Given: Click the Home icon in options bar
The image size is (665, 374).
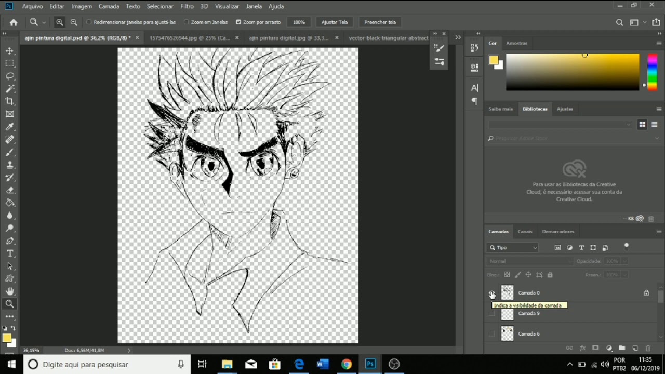Looking at the screenshot, I should [14, 22].
